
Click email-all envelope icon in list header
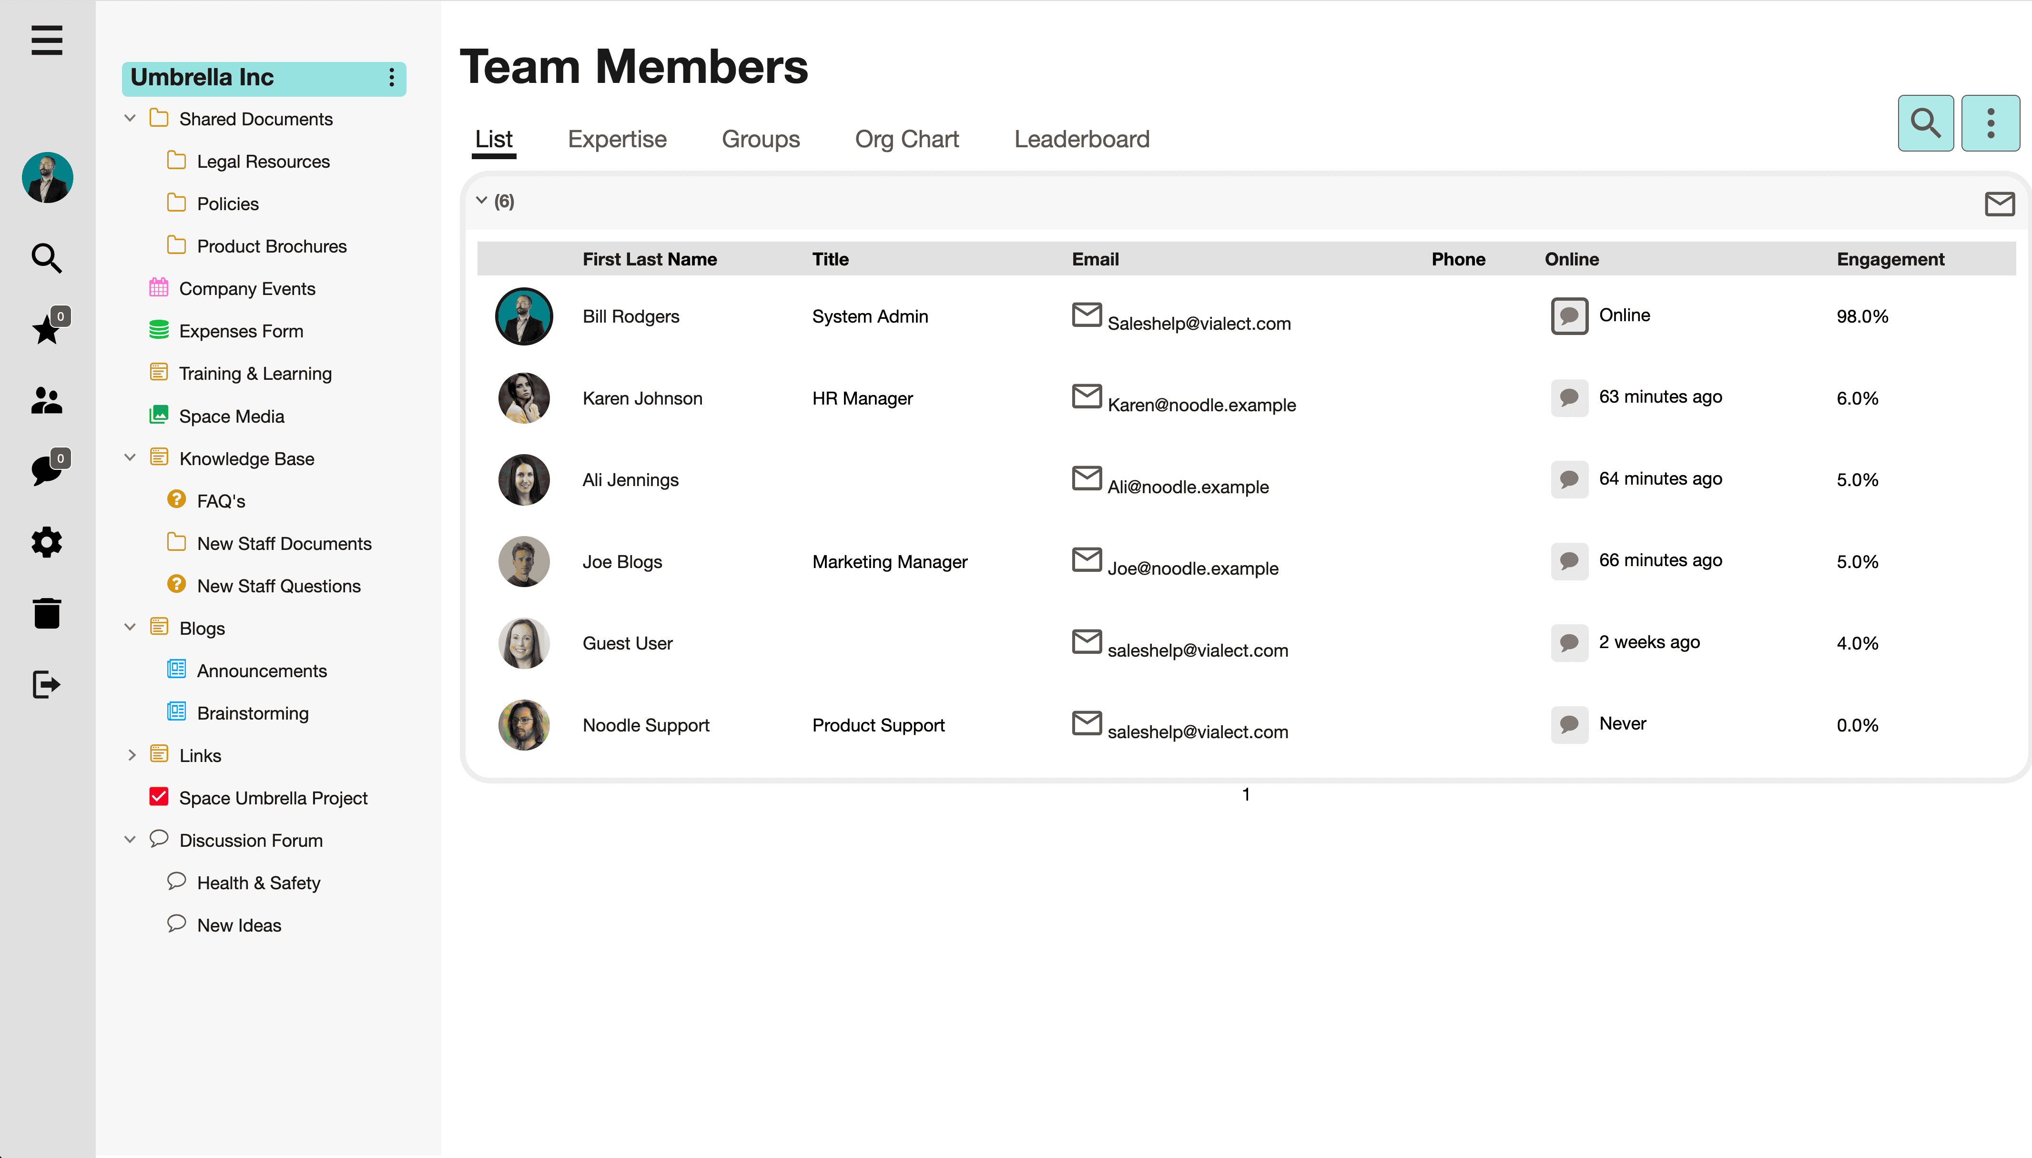click(x=1999, y=203)
